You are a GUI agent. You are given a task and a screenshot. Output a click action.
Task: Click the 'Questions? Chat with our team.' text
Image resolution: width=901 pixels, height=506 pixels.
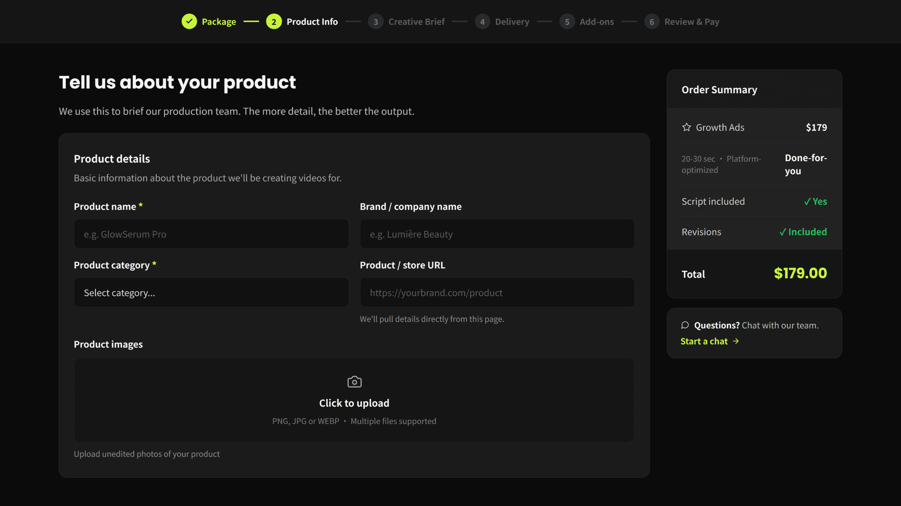click(x=756, y=325)
